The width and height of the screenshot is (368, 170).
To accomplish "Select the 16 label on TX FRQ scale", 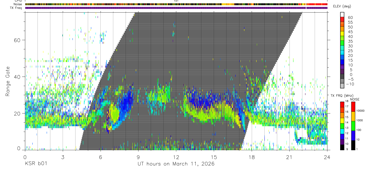I will (x=347, y=112).
